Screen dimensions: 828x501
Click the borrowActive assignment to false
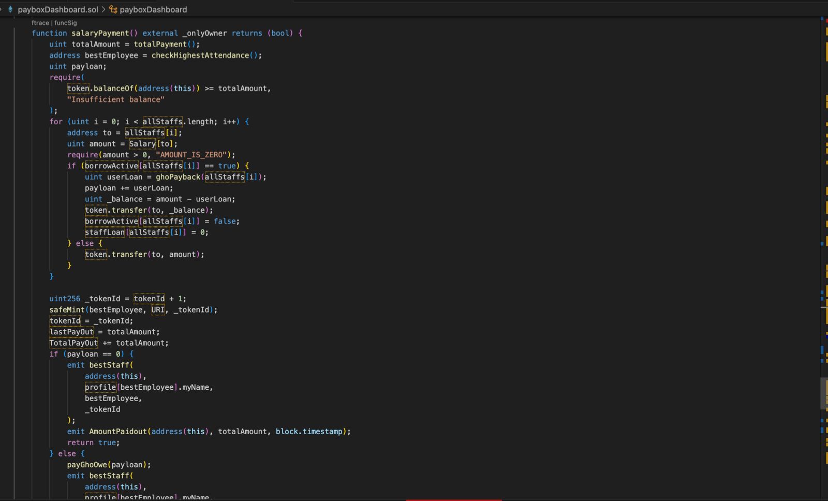coord(162,222)
